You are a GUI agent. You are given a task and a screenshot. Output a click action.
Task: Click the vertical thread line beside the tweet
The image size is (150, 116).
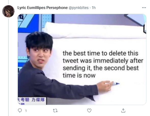pos(8,67)
